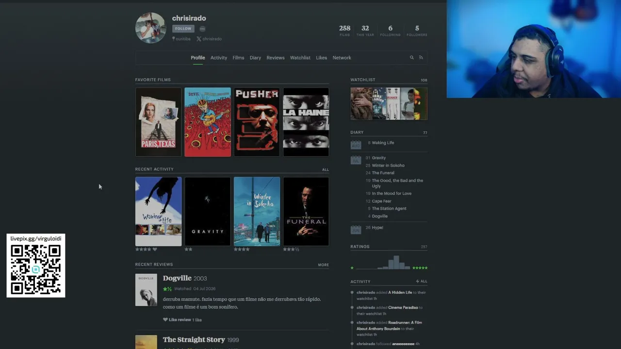Screen dimensions: 621x349
Task: Open the Paris, Texas favorite poster
Action: pos(158,122)
